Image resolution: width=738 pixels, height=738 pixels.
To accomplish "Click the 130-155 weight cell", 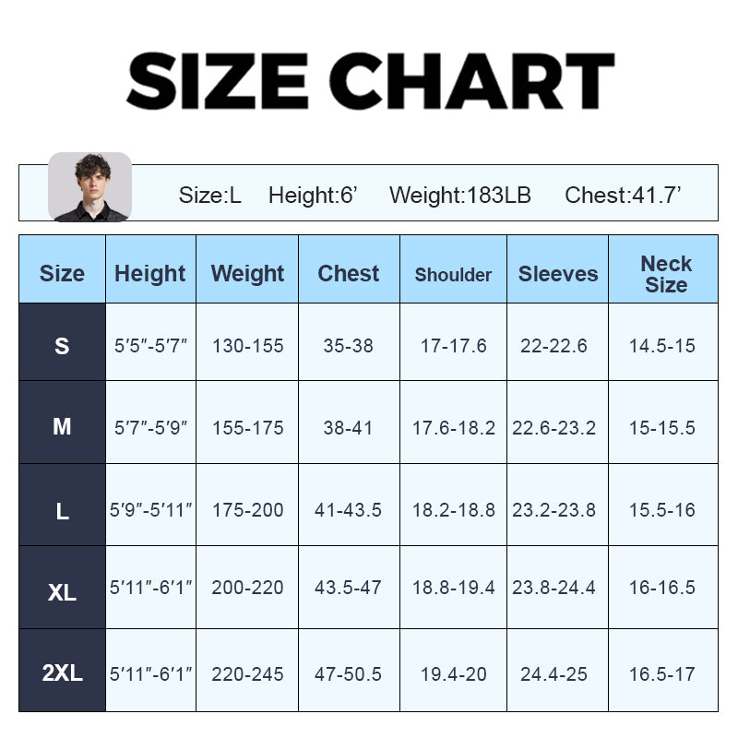I will pos(247,346).
